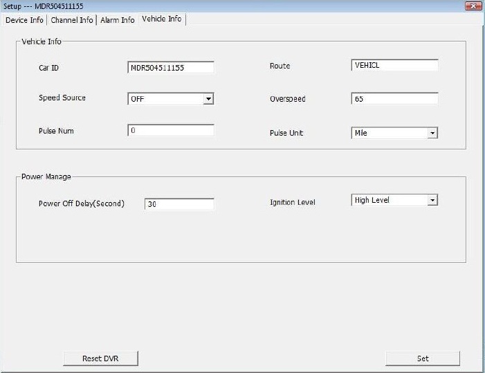Click the Car ID label

[48, 68]
